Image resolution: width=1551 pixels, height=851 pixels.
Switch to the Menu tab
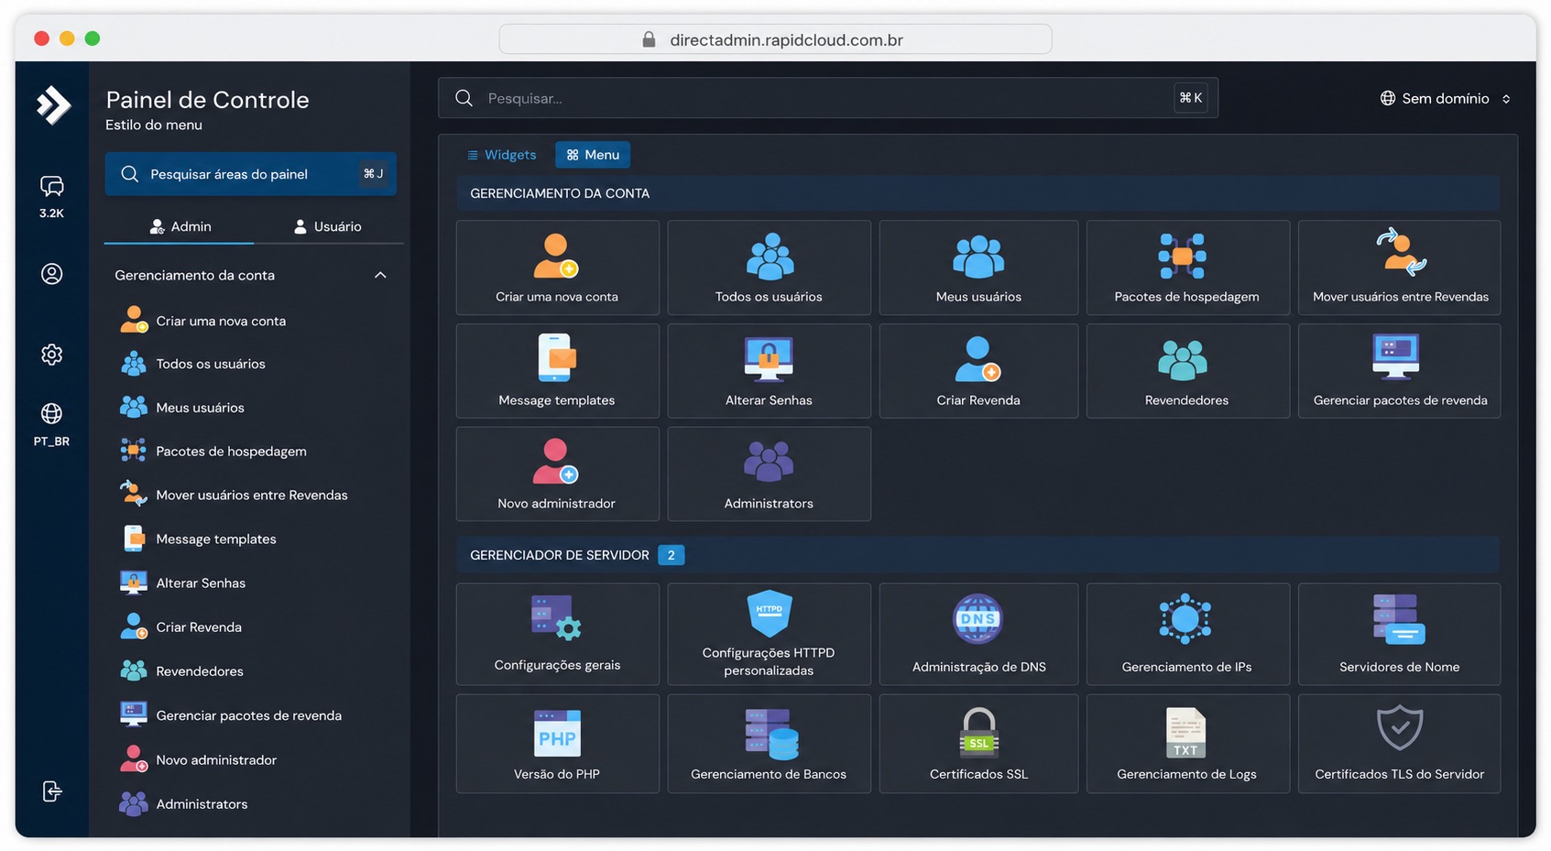coord(593,155)
